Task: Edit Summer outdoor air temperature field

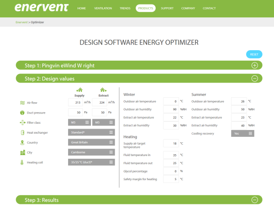Action: tap(239, 101)
